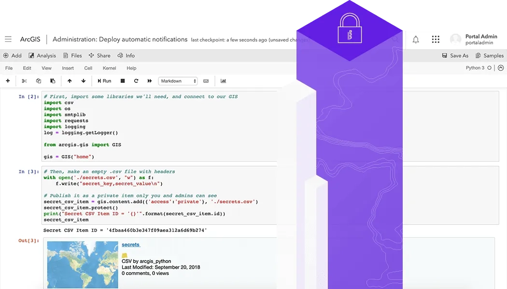Open the Cell menu
The width and height of the screenshot is (507, 289).
88,68
